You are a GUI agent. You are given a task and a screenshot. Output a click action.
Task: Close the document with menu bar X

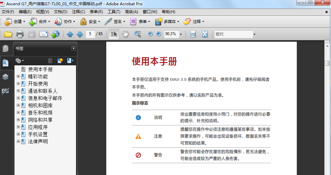pyautogui.click(x=327, y=12)
